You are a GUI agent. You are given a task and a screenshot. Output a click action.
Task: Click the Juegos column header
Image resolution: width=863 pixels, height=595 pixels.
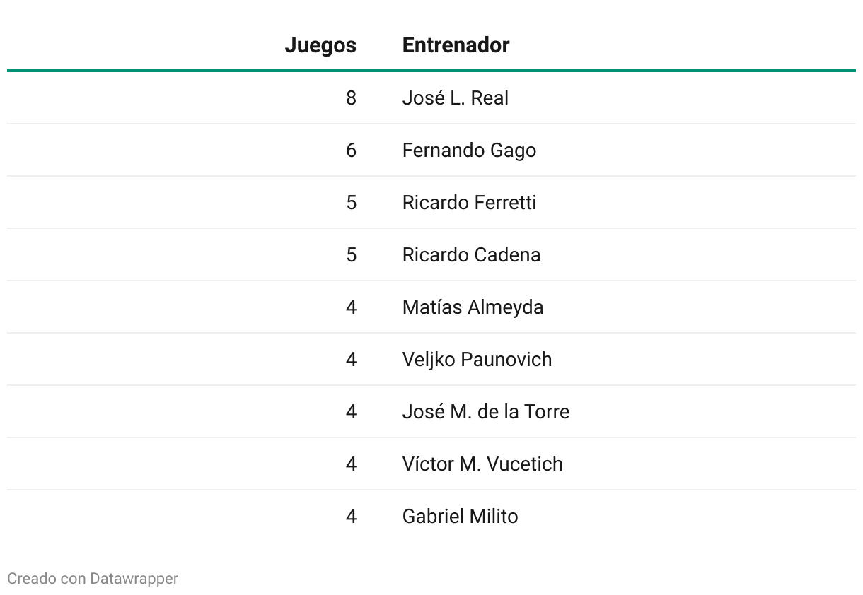click(x=320, y=45)
